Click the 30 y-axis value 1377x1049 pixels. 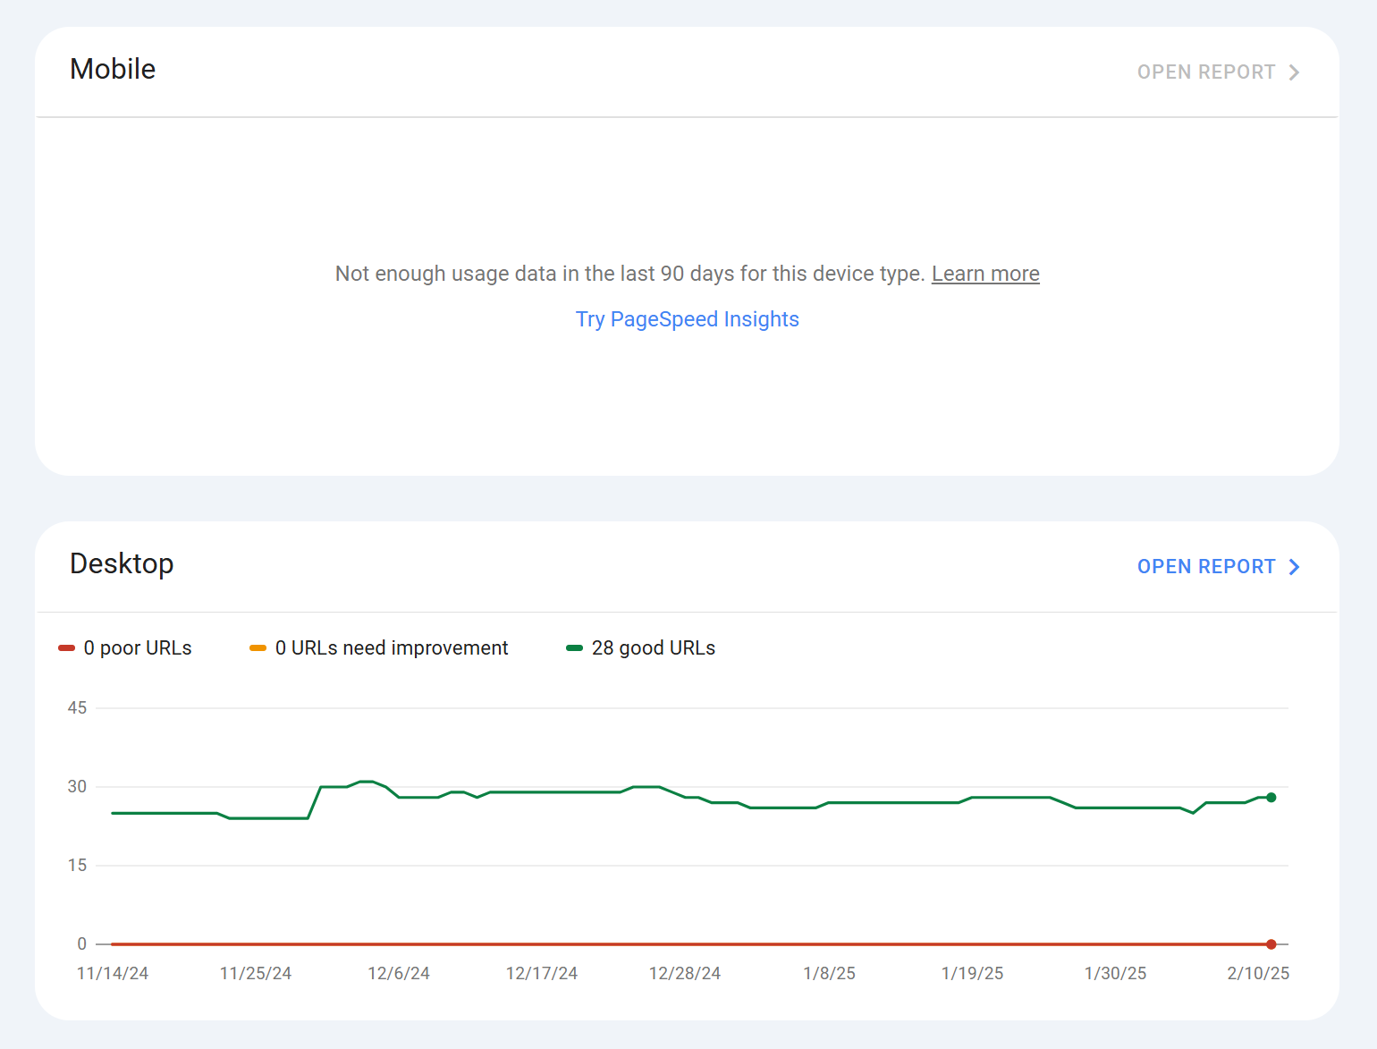pos(77,787)
